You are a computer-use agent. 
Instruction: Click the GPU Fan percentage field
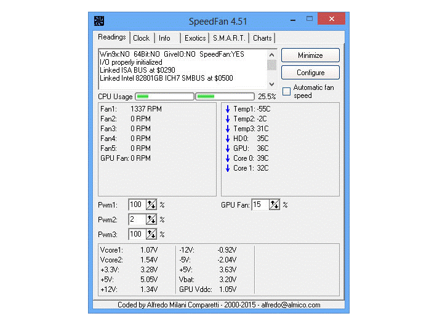click(260, 205)
